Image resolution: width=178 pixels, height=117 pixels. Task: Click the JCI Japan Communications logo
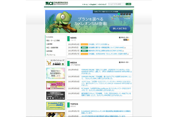pyautogui.click(x=57, y=3)
